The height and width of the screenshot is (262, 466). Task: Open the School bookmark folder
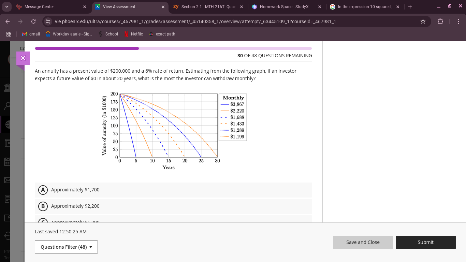(108, 34)
